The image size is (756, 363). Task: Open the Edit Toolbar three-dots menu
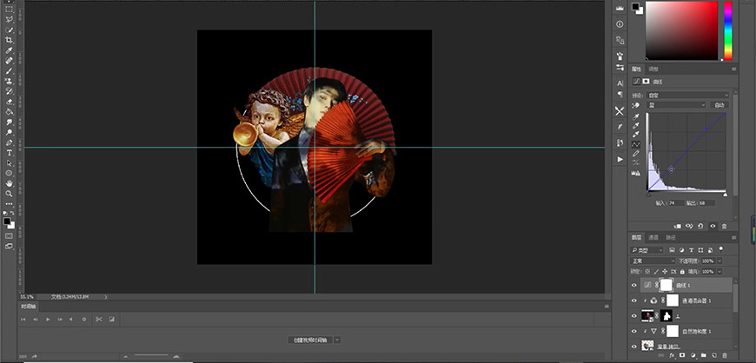[x=10, y=204]
